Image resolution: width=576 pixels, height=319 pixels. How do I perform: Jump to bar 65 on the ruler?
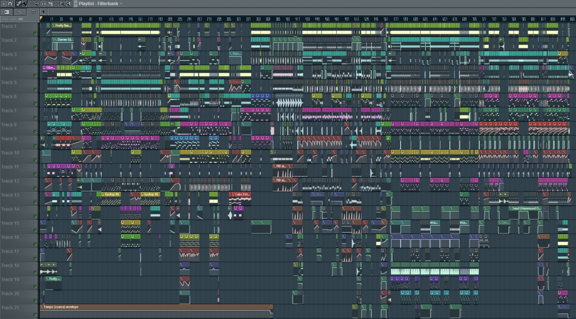click(80, 19)
